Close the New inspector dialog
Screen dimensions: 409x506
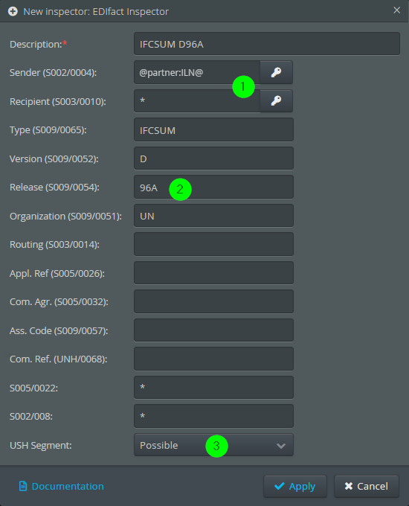397,10
